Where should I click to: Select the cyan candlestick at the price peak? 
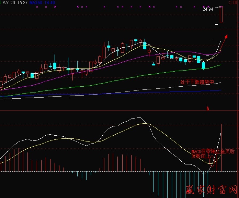pos(145,46)
